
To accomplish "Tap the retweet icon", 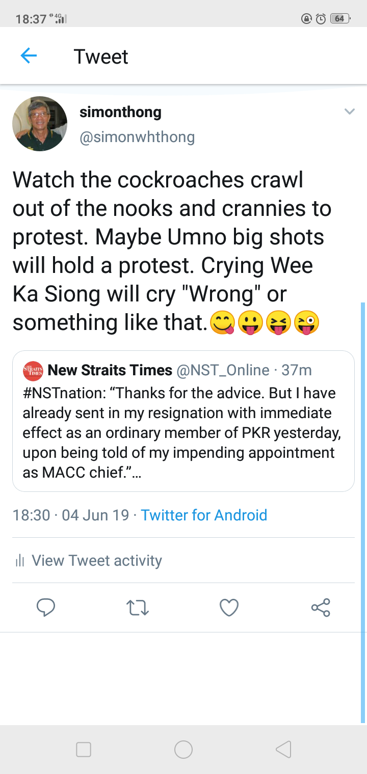I will (137, 607).
